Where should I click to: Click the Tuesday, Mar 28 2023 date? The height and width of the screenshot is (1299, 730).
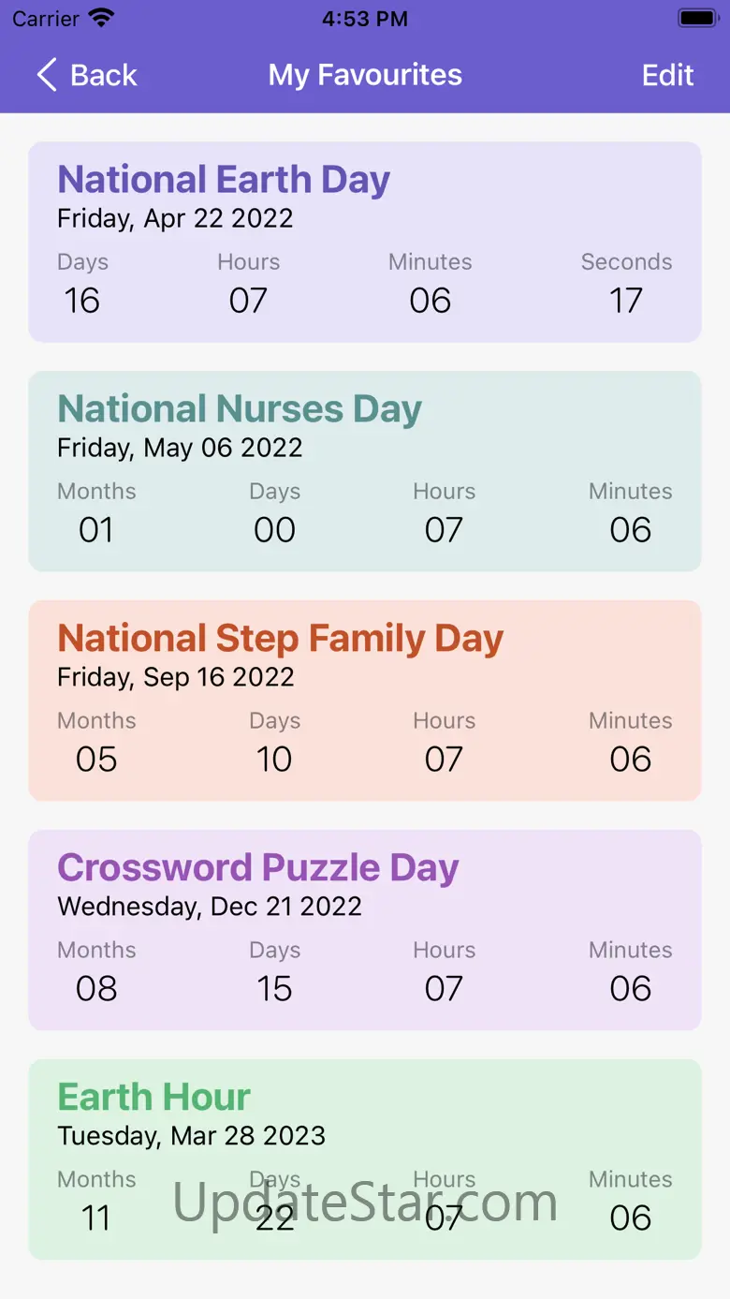click(191, 1136)
